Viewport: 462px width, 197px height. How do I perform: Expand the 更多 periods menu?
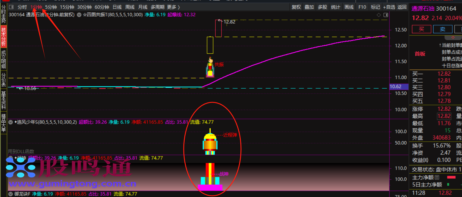pyautogui.click(x=173, y=7)
